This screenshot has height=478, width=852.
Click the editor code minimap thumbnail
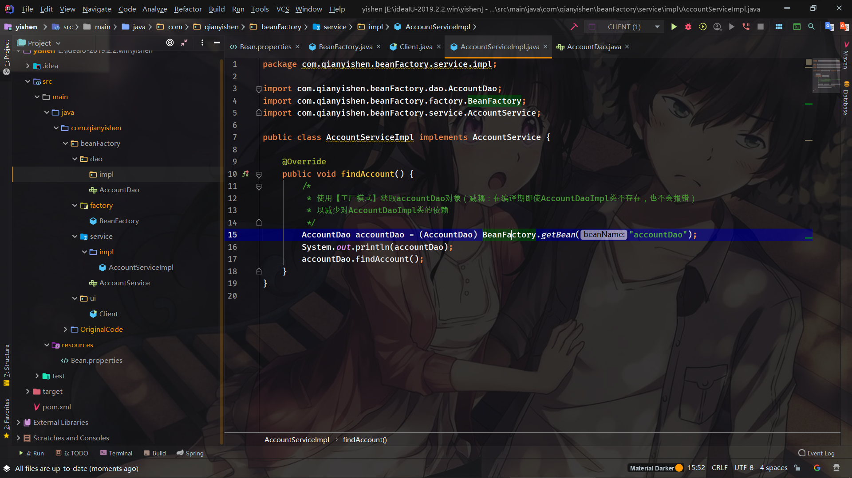[826, 75]
